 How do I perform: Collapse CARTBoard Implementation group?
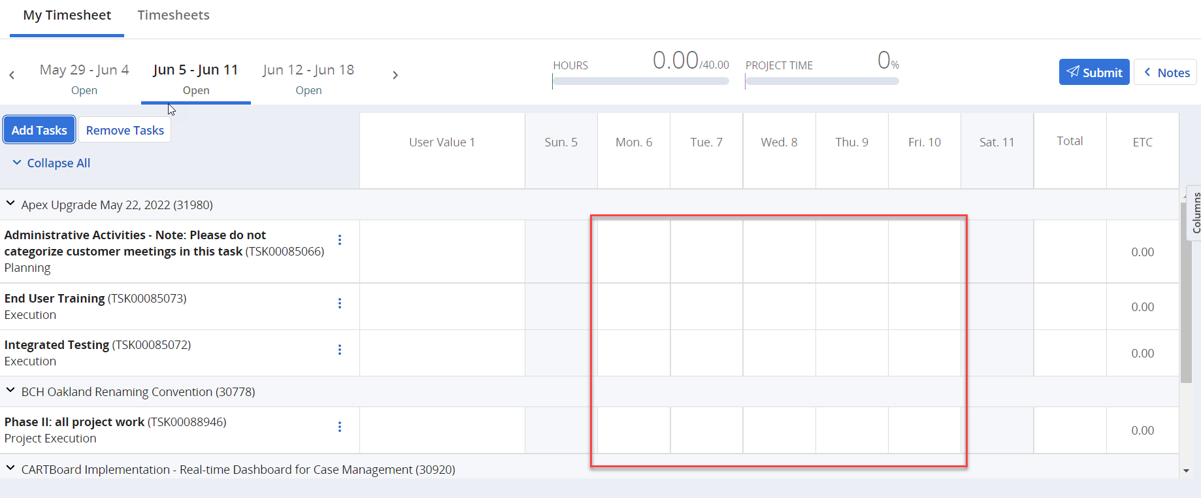tap(10, 469)
